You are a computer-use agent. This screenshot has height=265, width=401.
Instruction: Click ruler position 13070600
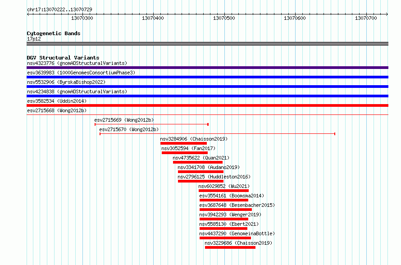click(x=295, y=18)
